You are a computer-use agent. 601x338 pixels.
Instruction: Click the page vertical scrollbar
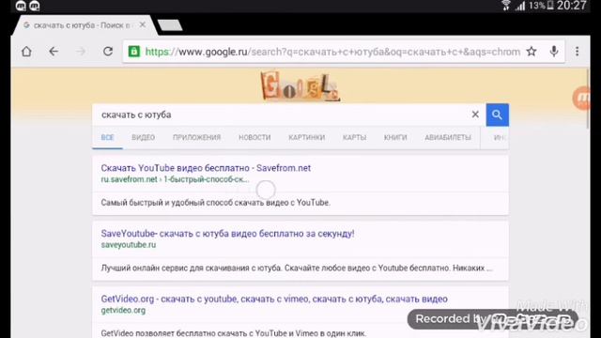coord(587,98)
